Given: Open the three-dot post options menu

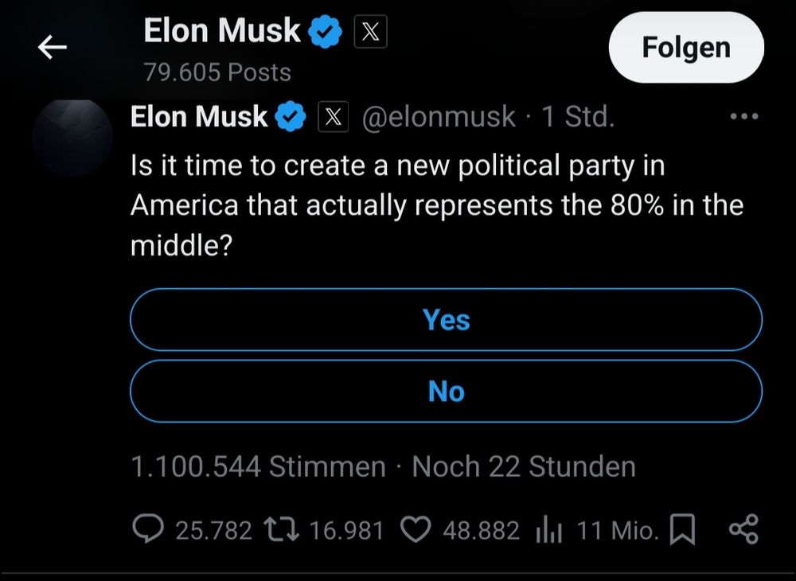Looking at the screenshot, I should coord(744,116).
